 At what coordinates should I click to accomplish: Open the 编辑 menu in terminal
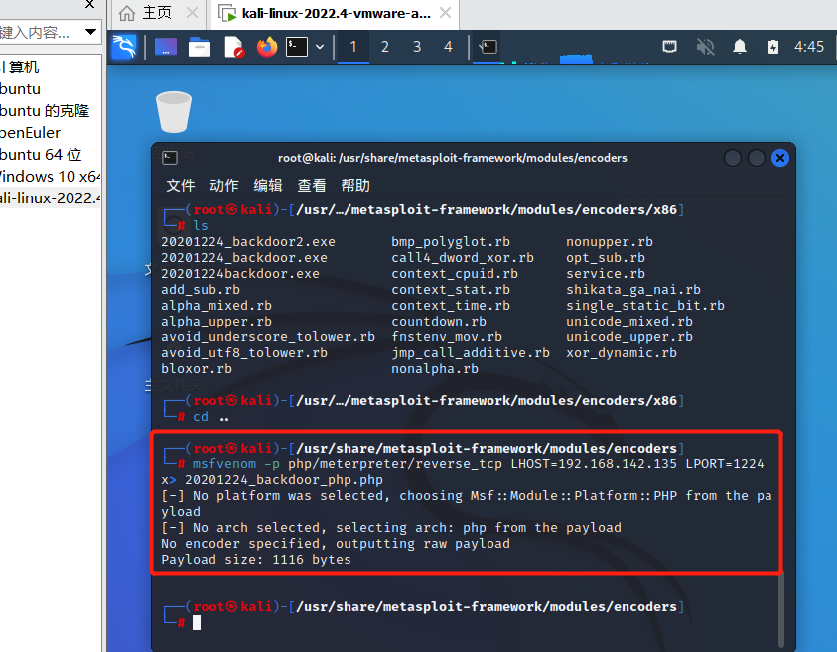[x=268, y=186]
